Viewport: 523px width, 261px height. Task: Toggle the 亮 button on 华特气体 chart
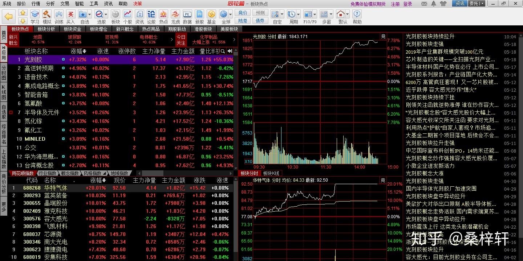(383, 180)
